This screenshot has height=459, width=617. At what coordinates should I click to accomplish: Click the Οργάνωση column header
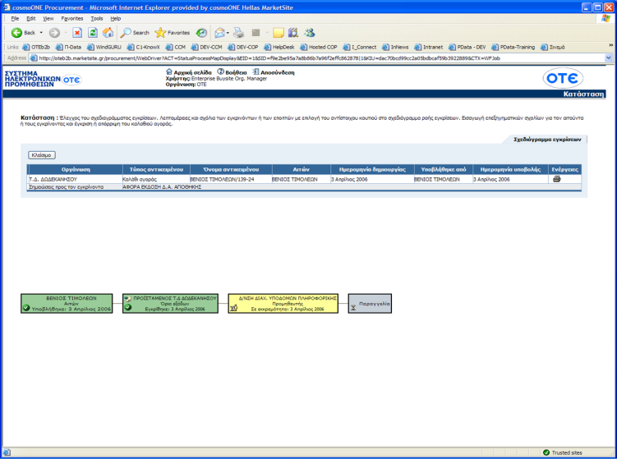[x=76, y=169]
